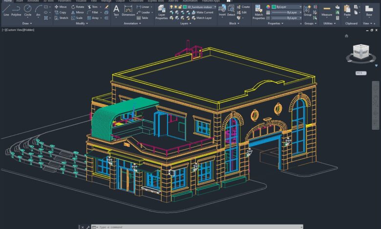Image resolution: width=381 pixels, height=229 pixels.
Task: Open command line customize wrench
Action: tap(88, 227)
